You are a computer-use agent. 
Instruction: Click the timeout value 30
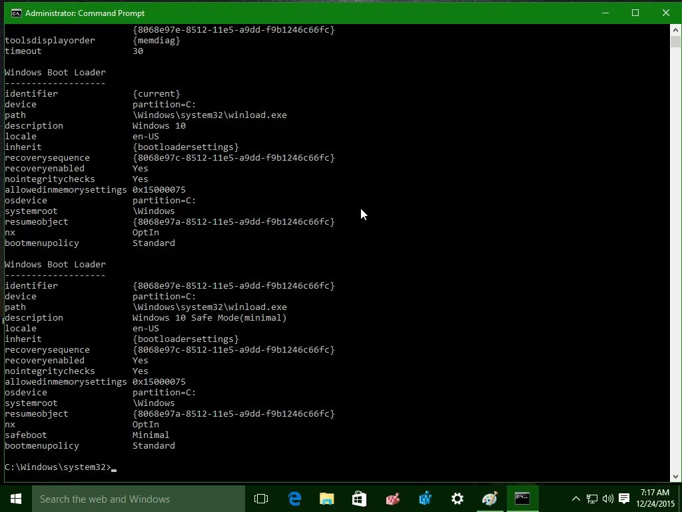pos(138,51)
